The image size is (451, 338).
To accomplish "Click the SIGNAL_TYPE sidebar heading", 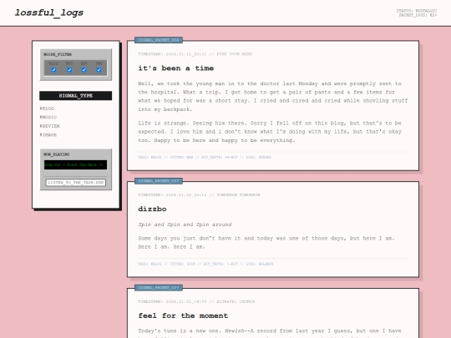I will point(76,96).
